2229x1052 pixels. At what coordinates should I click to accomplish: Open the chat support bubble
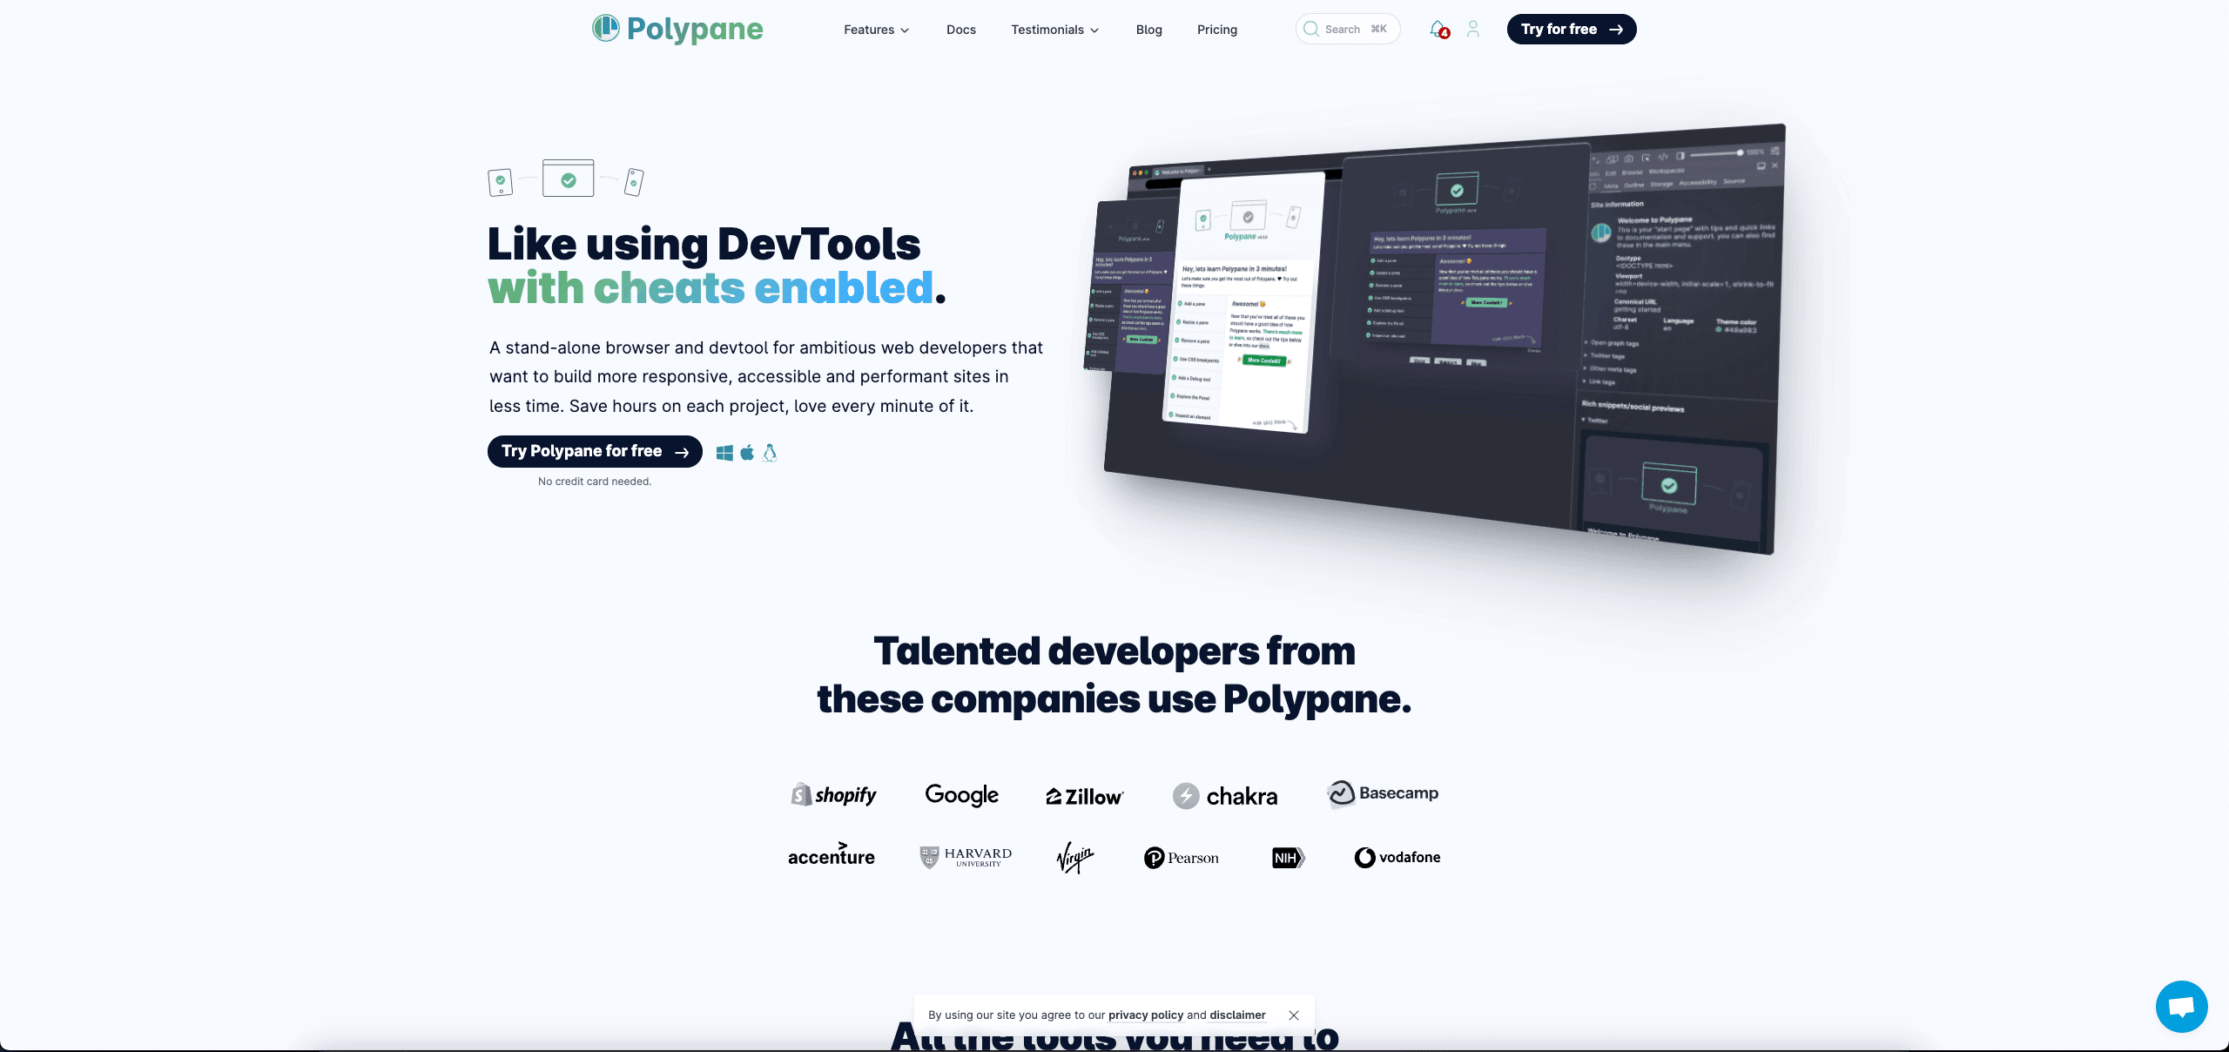point(2181,1007)
